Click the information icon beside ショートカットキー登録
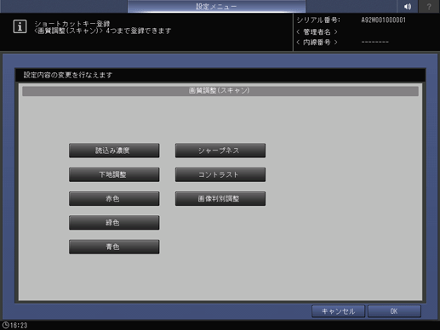 (x=20, y=26)
